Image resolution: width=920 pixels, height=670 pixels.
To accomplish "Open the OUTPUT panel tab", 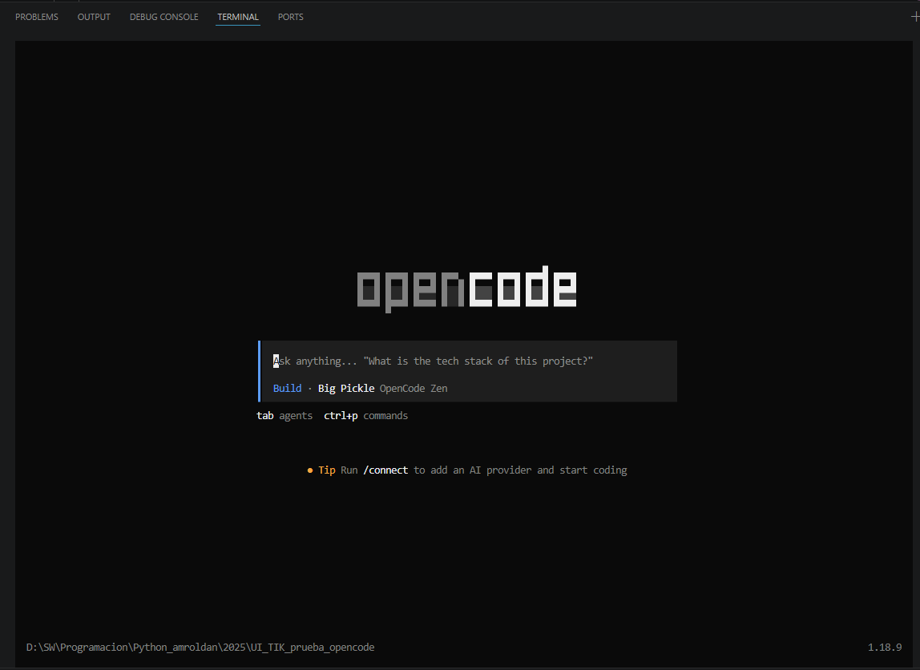I will pos(94,17).
